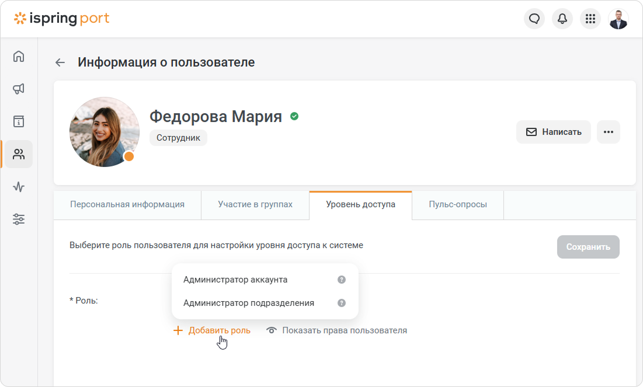
Task: Open the settings sliders section
Action: [19, 219]
